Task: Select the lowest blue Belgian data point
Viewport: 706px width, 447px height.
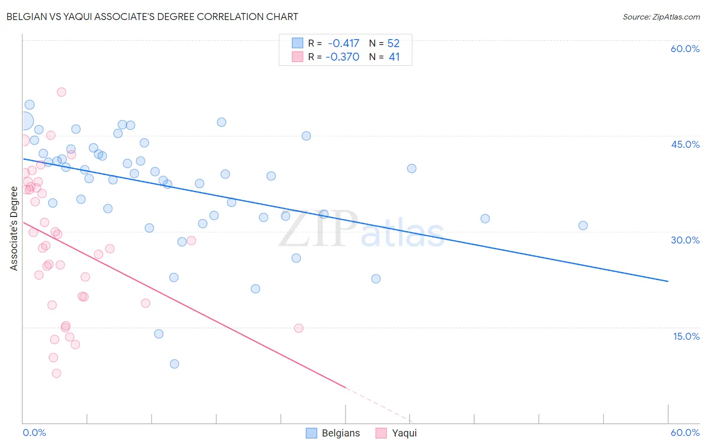Action: coord(174,364)
